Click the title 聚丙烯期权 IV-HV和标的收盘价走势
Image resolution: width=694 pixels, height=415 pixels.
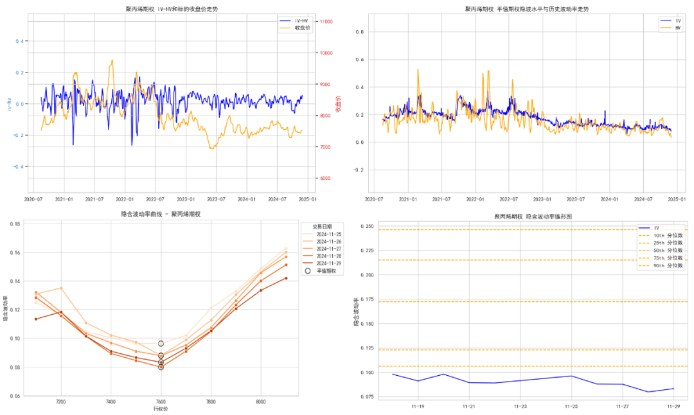(172, 9)
